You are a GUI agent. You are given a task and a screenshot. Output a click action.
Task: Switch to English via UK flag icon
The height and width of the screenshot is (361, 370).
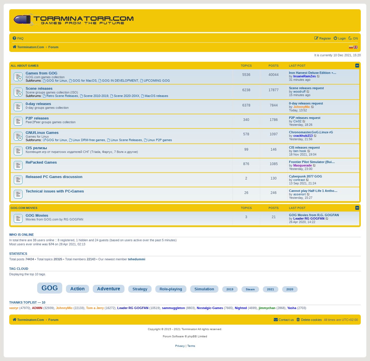click(356, 47)
